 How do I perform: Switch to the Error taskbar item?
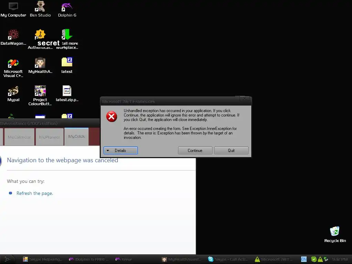point(124,259)
